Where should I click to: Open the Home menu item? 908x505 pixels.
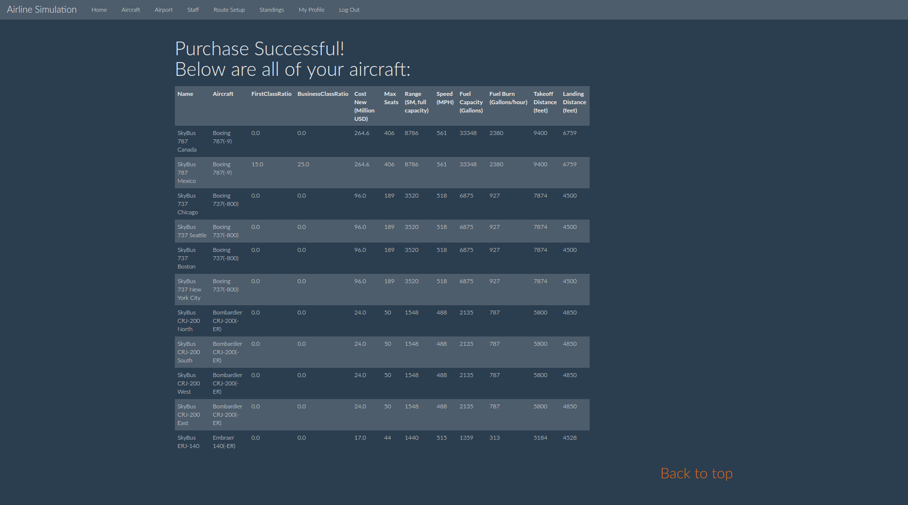pos(99,10)
